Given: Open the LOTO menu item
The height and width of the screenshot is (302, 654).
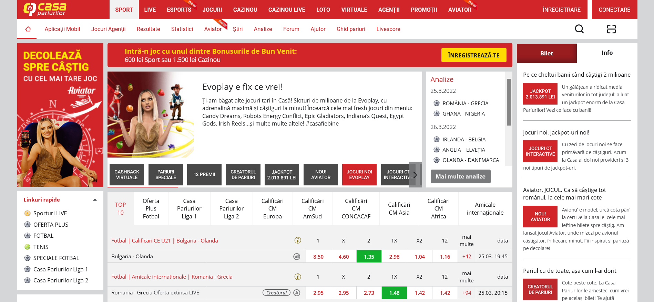Looking at the screenshot, I should tap(323, 10).
